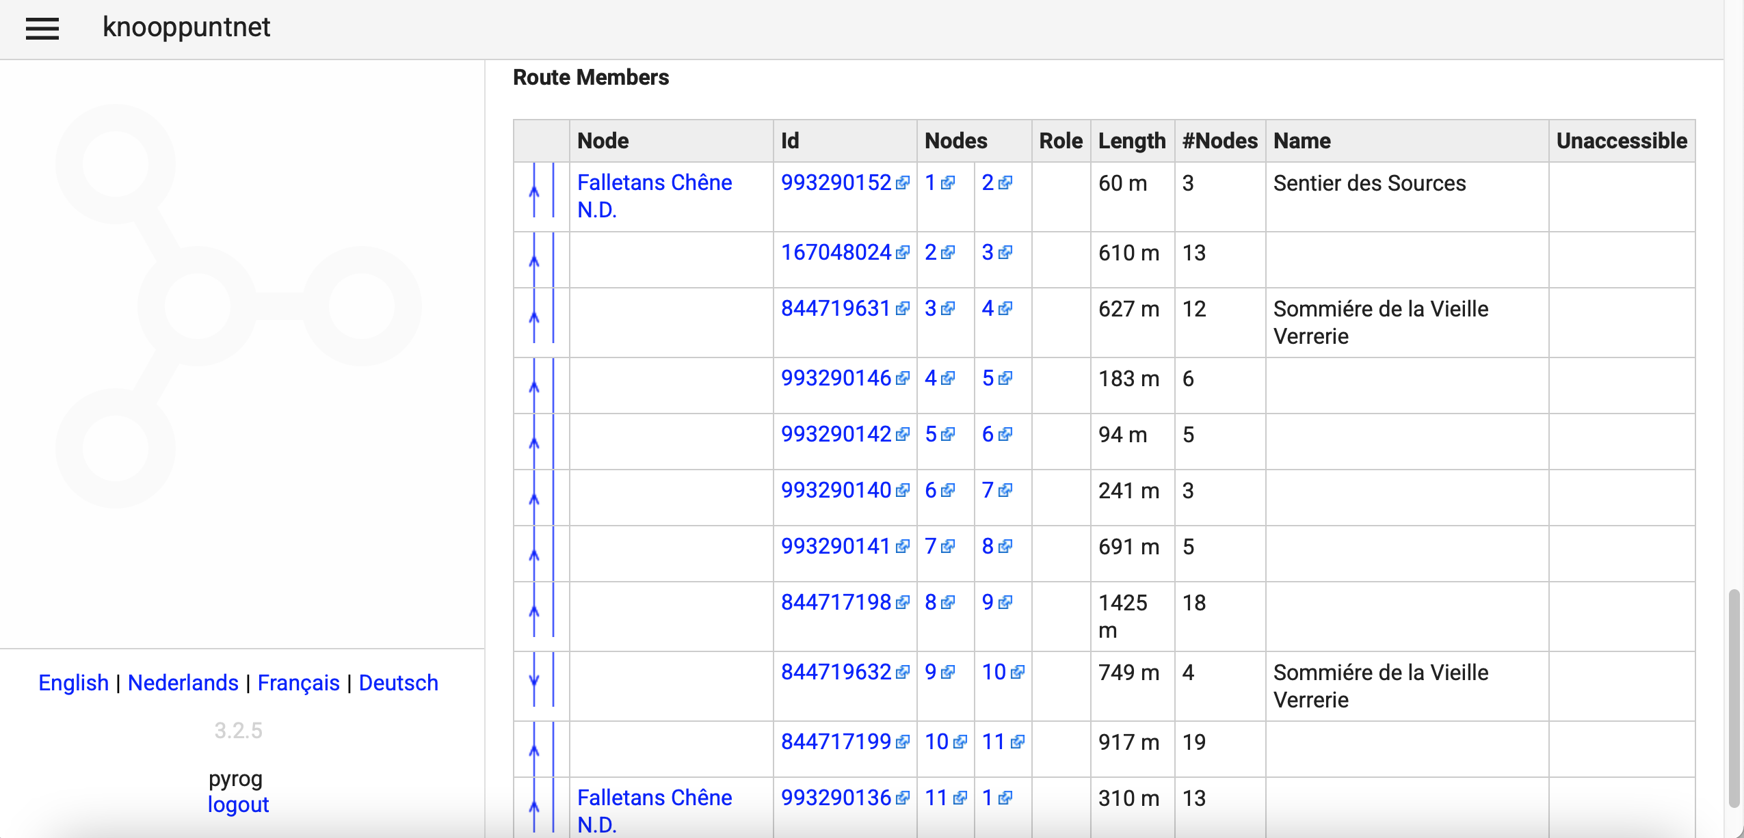Image resolution: width=1744 pixels, height=838 pixels.
Task: Click upward arrow icon in 60 m row
Action: (x=534, y=191)
